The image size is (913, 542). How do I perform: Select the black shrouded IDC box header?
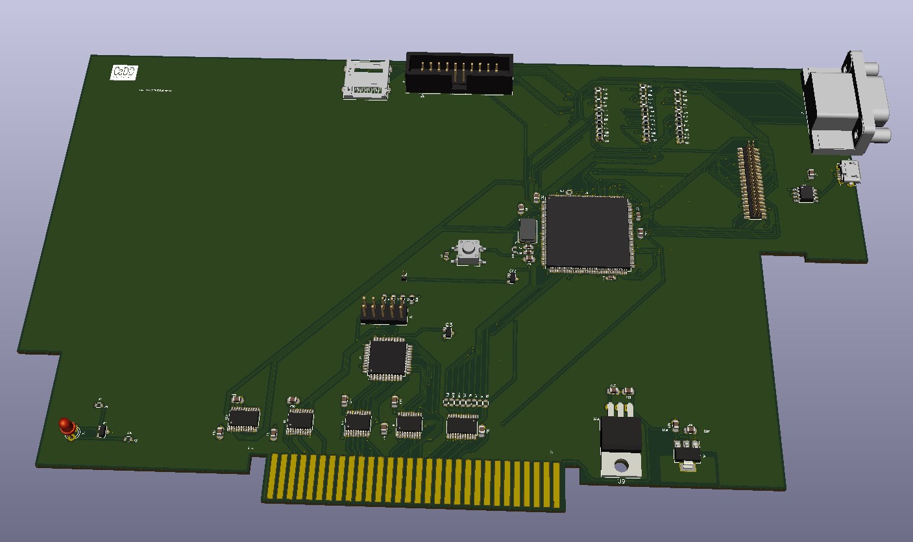(x=459, y=73)
